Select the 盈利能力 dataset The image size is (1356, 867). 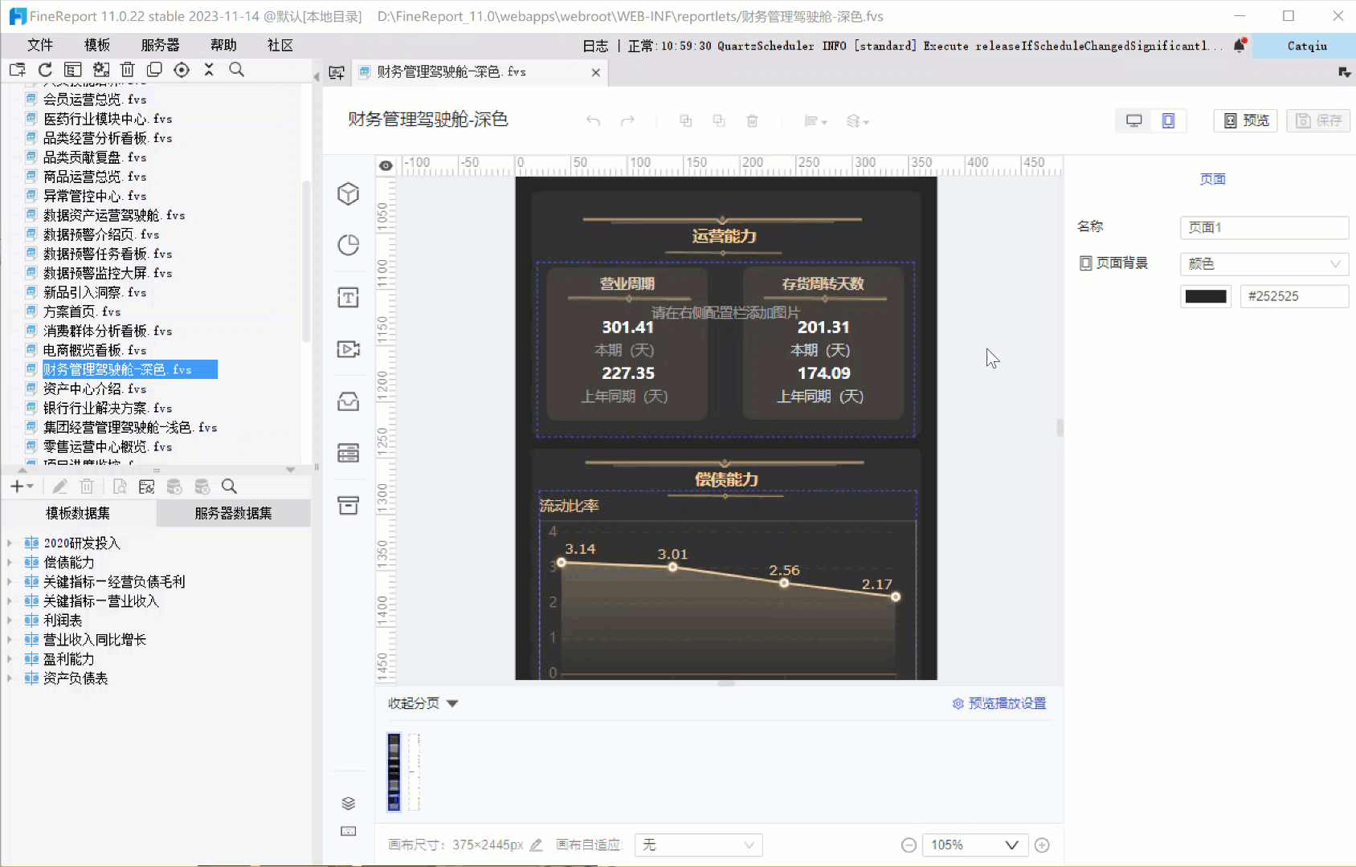click(68, 659)
